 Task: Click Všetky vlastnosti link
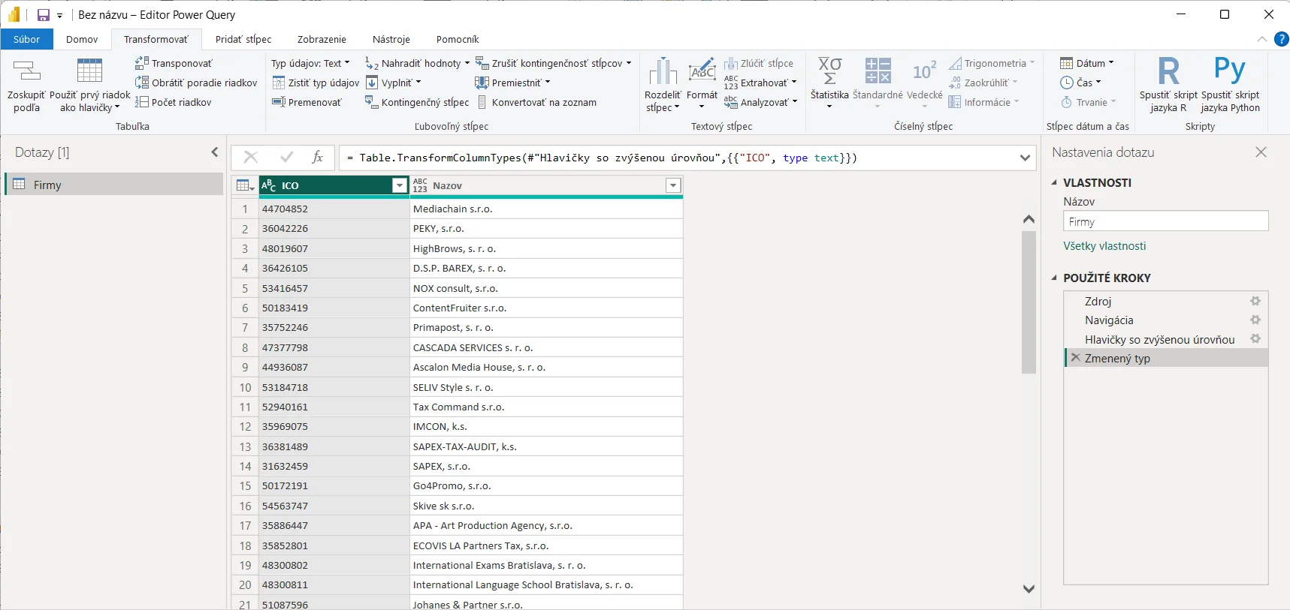point(1104,246)
